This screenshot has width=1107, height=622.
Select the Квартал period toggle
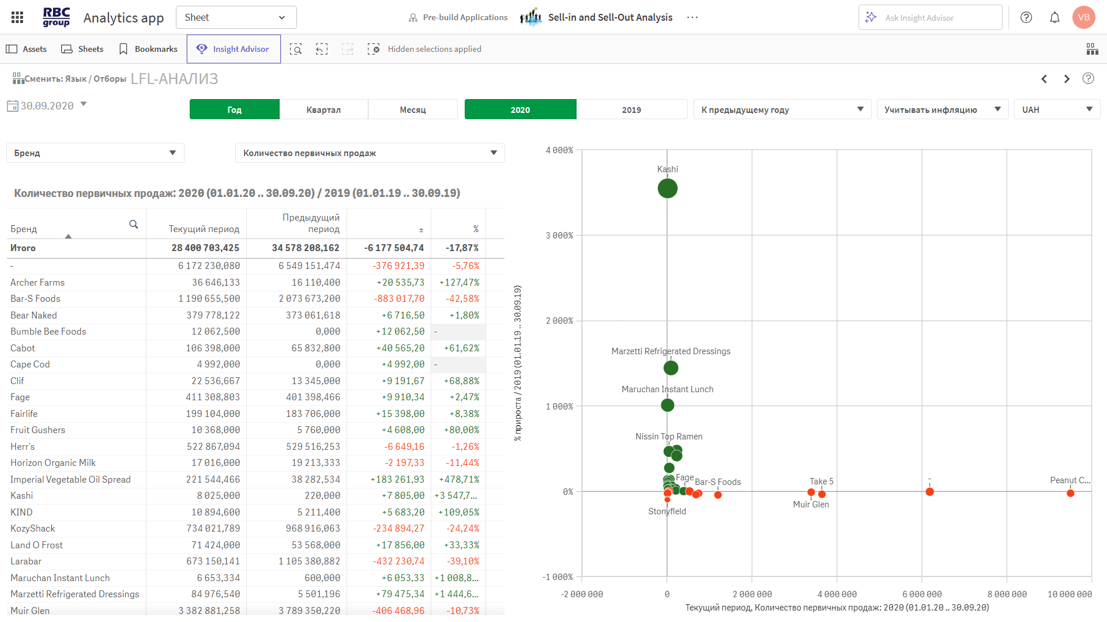click(323, 109)
